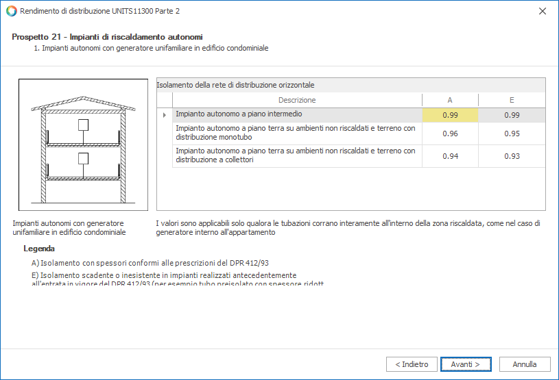Select the highlighted yellow 0.99 cell
The image size is (559, 380).
tap(450, 115)
